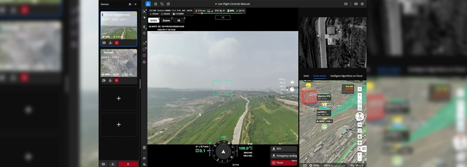Image resolution: width=467 pixels, height=167 pixels.
Task: Click dock landing icon on Manual device card
Action: tap(110, 80)
